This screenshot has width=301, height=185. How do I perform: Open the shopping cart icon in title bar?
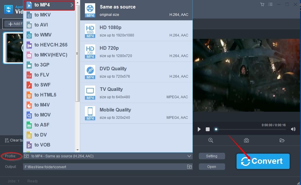tap(262, 4)
